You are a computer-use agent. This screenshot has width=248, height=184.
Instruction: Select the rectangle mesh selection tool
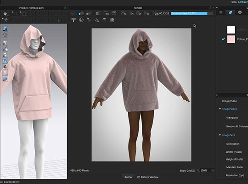click(24, 14)
